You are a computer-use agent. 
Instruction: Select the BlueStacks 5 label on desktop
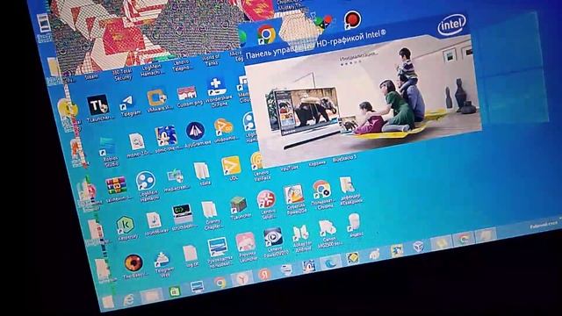tap(344, 158)
